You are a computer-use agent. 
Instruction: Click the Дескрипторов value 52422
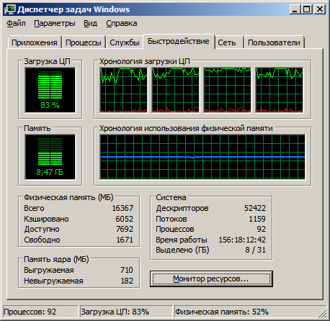[255, 208]
